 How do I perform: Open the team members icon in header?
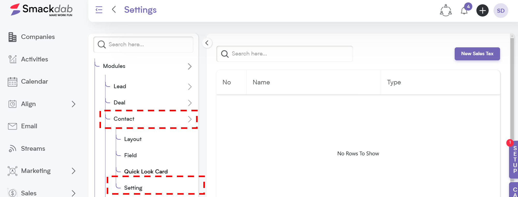pyautogui.click(x=446, y=10)
